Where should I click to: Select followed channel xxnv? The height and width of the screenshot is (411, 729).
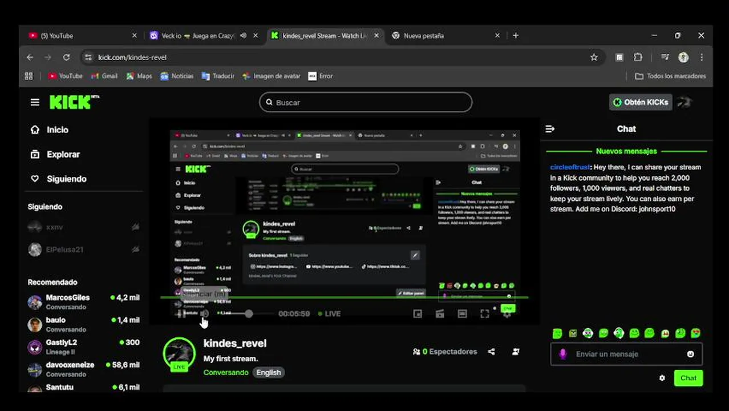click(84, 227)
